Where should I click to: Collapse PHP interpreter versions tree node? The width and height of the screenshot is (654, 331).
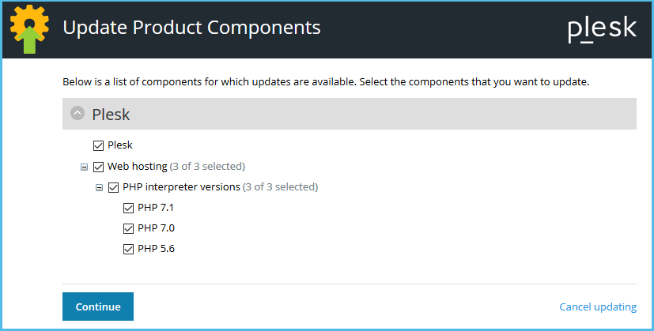99,187
